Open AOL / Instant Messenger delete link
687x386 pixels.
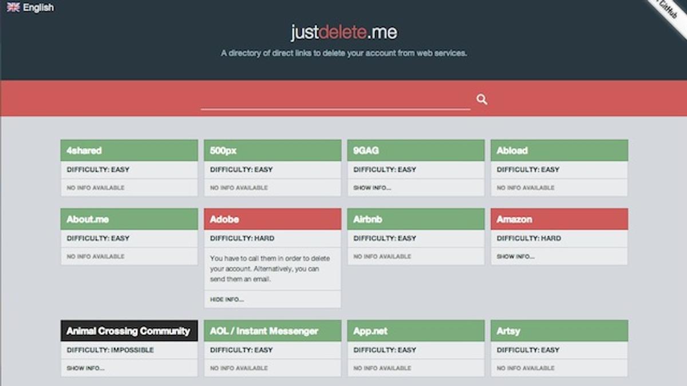[x=273, y=331]
